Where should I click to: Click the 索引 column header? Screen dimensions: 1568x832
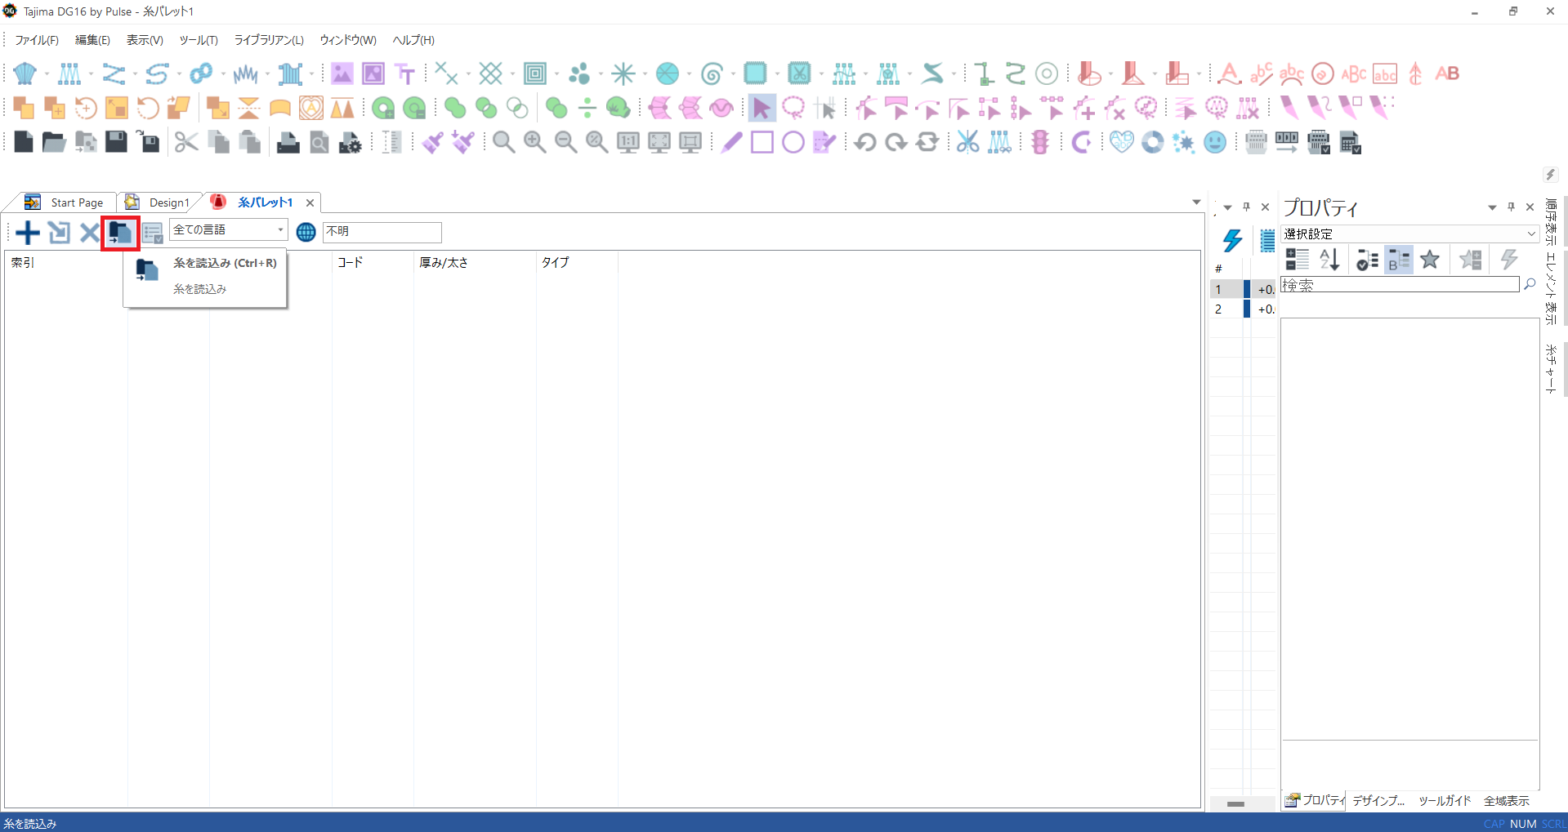coord(23,262)
